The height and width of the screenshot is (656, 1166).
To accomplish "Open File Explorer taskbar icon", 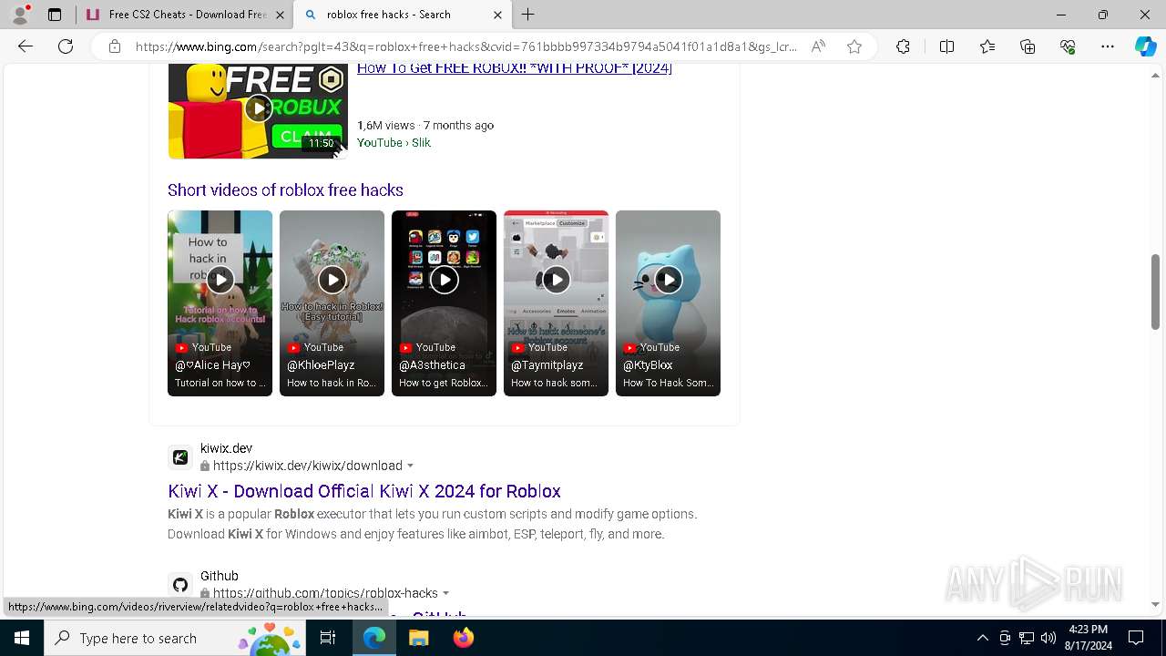I will coord(419,638).
